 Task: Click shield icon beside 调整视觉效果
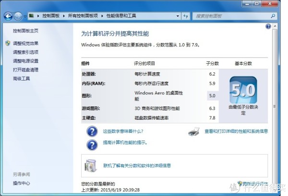[8, 43]
